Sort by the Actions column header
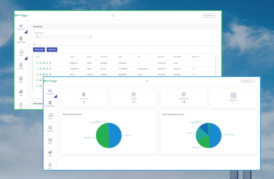Image resolution: width=274 pixels, height=179 pixels. tap(38, 57)
